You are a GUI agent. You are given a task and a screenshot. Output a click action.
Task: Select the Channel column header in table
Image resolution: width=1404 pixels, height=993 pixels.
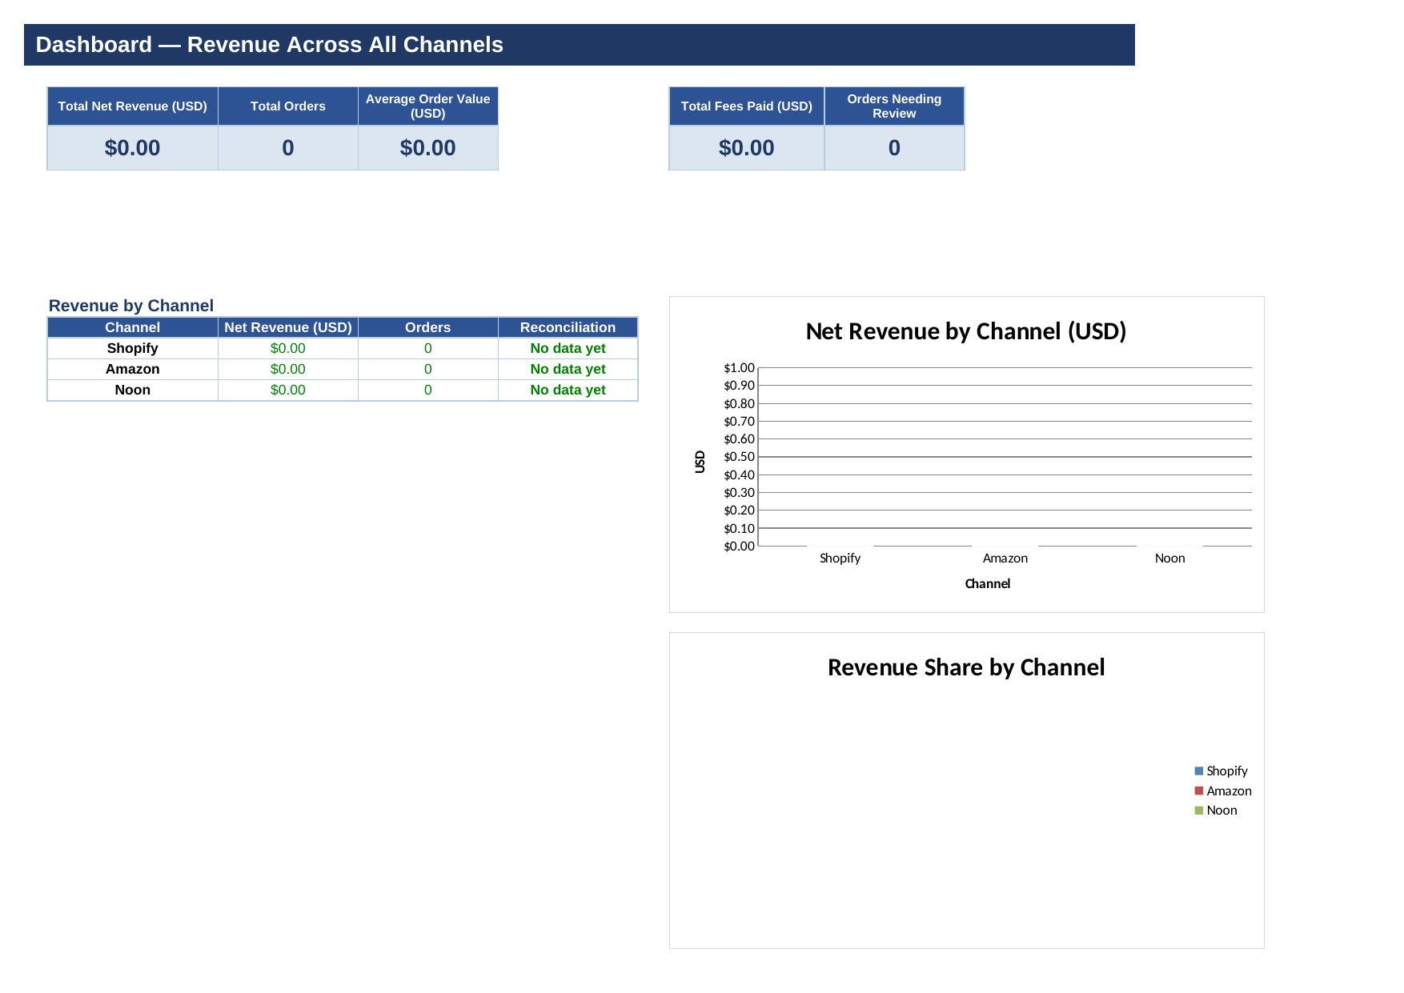[133, 327]
